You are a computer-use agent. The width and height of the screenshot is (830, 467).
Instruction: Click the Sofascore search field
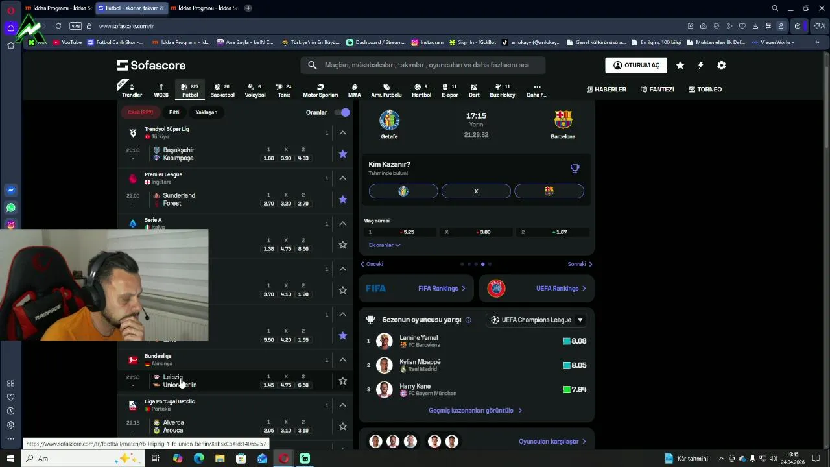[x=423, y=65]
